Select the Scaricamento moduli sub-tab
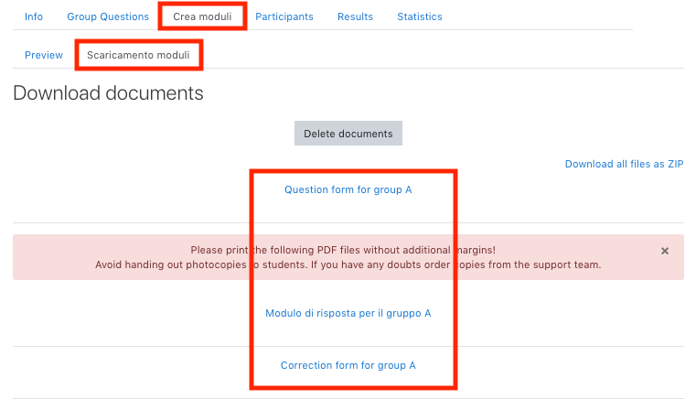 [x=138, y=55]
